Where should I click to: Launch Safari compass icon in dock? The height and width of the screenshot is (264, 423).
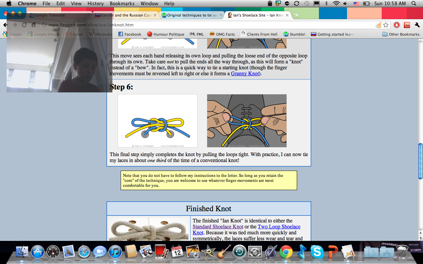pos(84,252)
